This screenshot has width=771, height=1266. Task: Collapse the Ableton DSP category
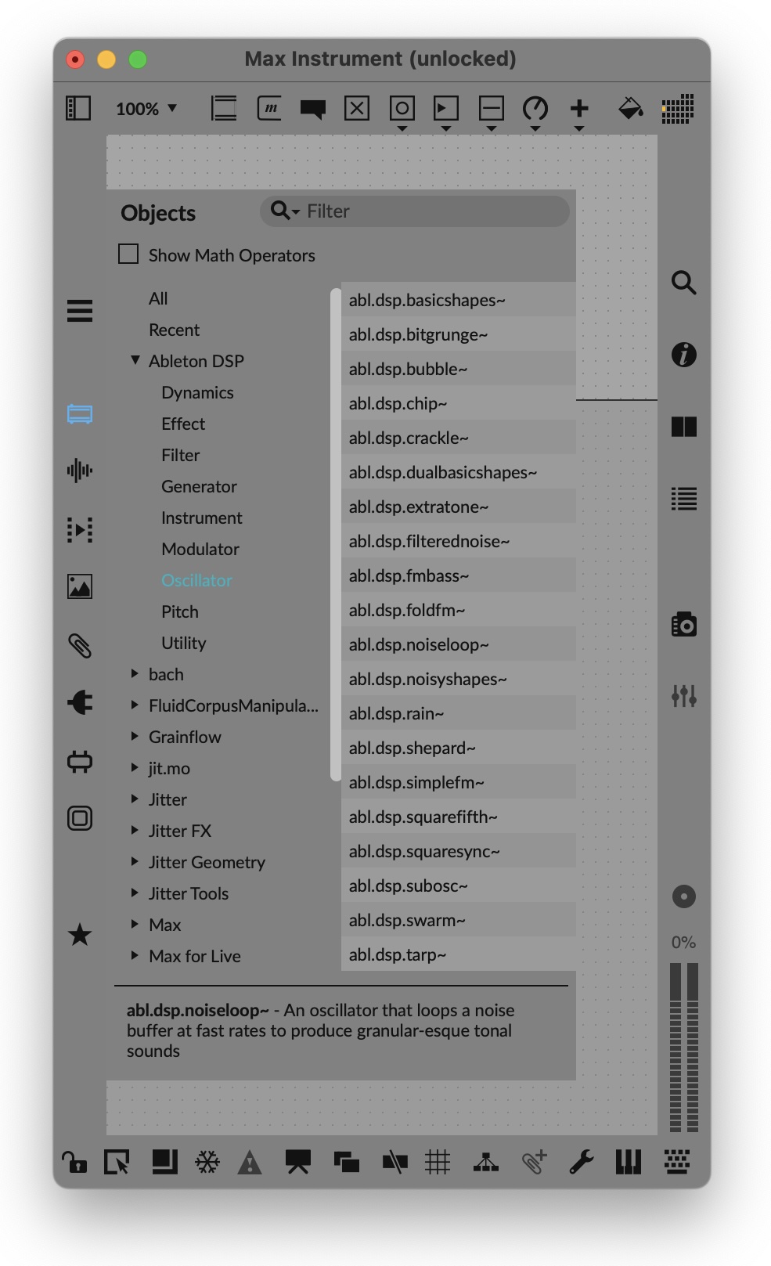[x=135, y=361]
